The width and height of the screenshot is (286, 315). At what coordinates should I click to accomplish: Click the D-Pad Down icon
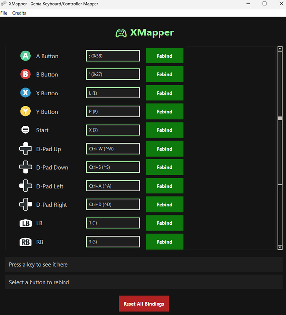25,167
